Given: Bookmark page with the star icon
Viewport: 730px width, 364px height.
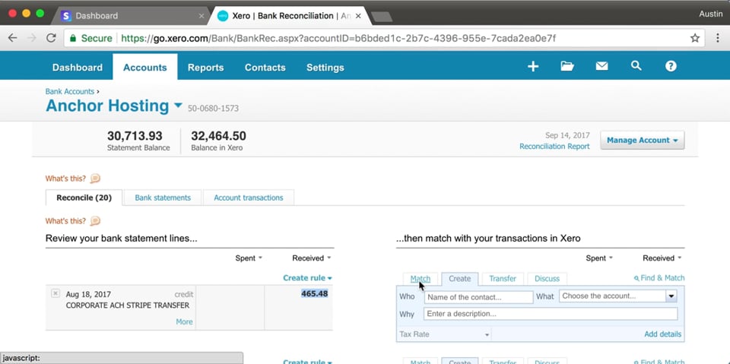Looking at the screenshot, I should 694,38.
